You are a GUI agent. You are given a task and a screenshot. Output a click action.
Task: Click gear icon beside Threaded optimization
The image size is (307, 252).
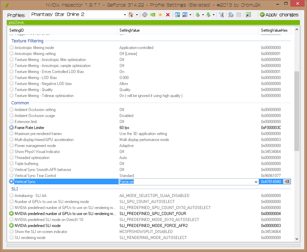pos(11,158)
